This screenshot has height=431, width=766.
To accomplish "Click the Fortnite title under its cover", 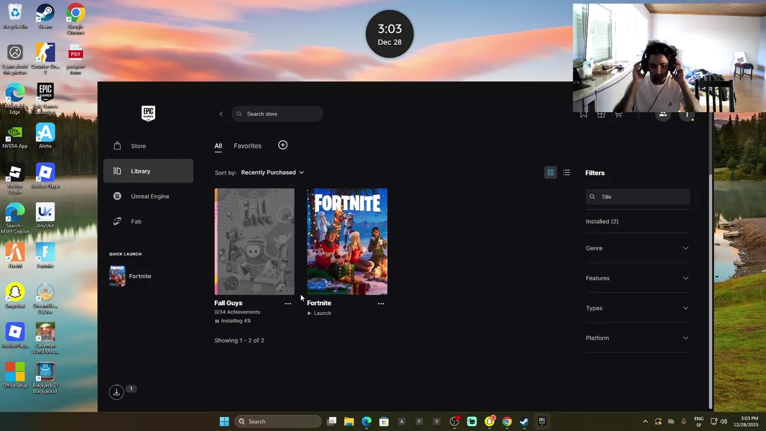I will [319, 303].
